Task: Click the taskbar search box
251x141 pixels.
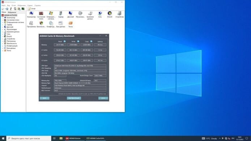Action: [29, 138]
